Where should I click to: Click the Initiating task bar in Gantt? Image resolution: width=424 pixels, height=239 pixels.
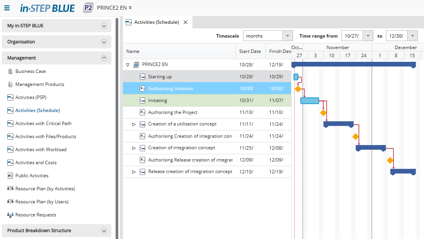(x=310, y=101)
